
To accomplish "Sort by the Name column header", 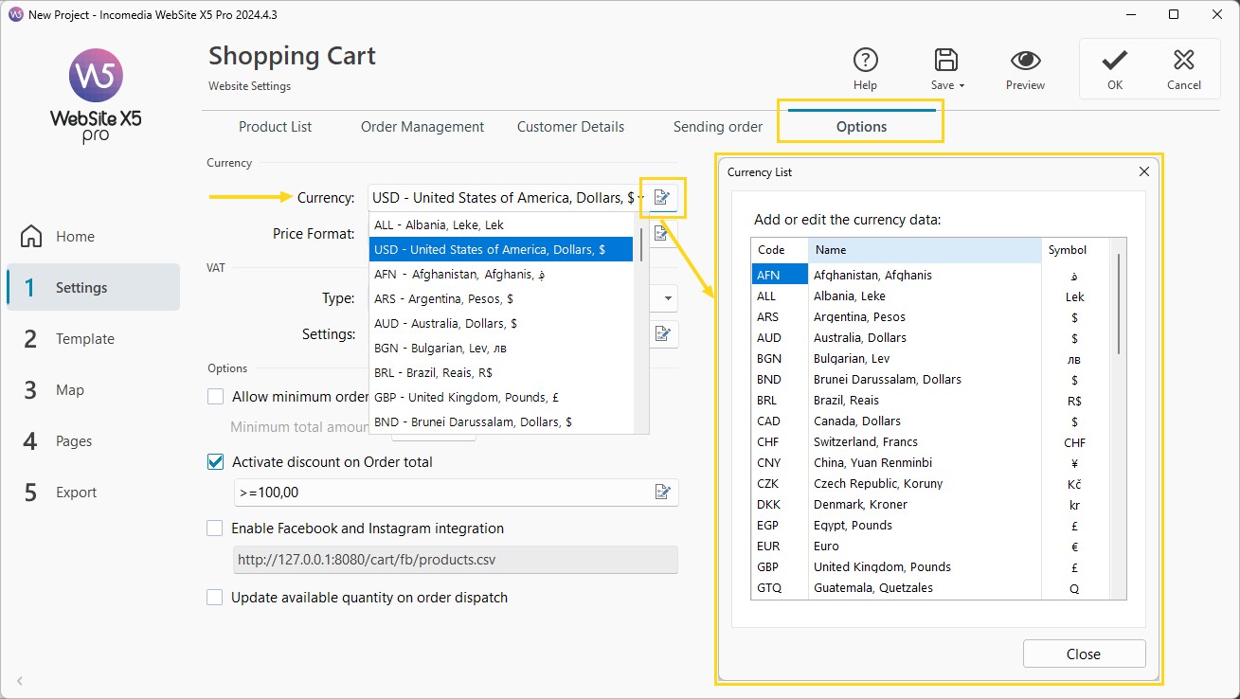I will point(925,250).
